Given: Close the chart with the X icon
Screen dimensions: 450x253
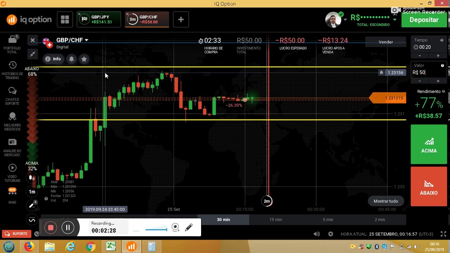Looking at the screenshot, I should 32,40.
